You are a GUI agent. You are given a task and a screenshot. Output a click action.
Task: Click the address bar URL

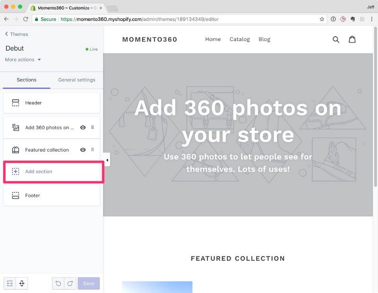pyautogui.click(x=139, y=19)
